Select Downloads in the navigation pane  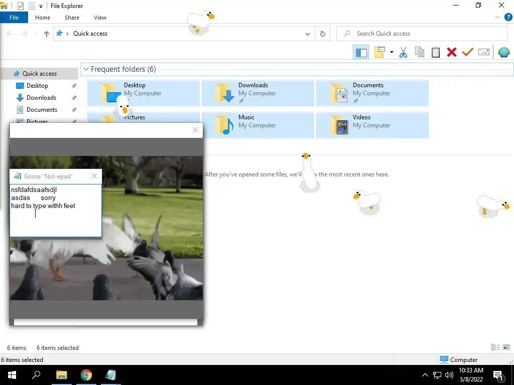[x=41, y=98]
